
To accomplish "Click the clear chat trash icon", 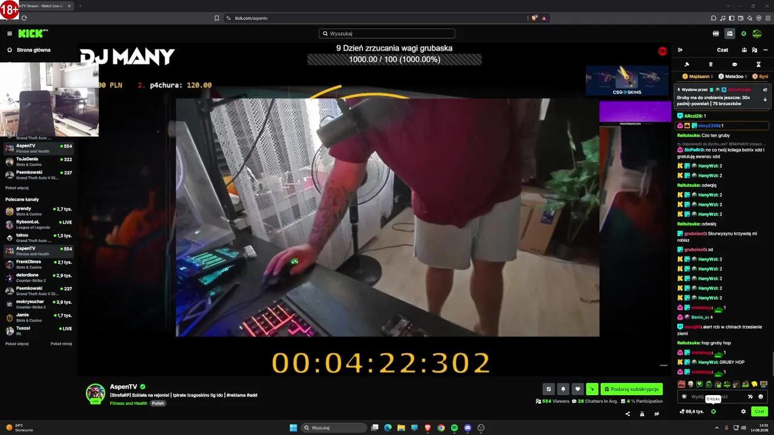I will 711,65.
